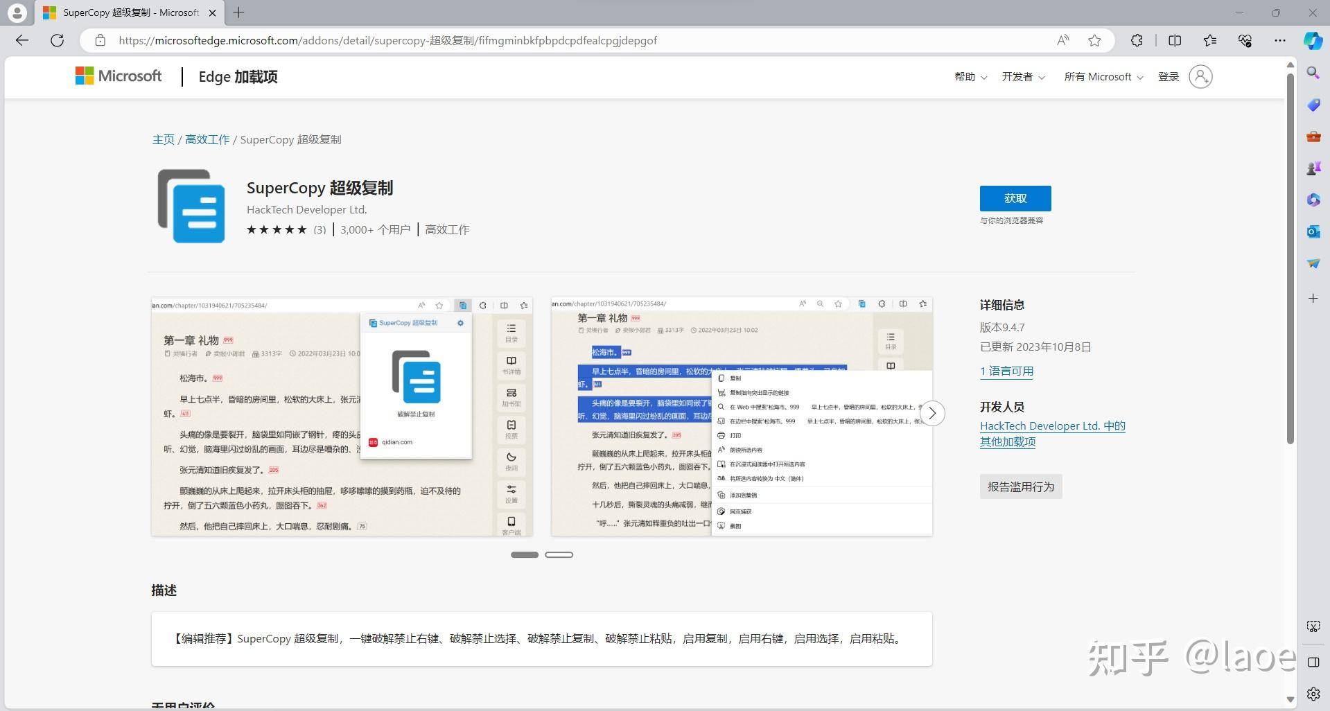Go to 主页 breadcrumb link

tap(163, 139)
